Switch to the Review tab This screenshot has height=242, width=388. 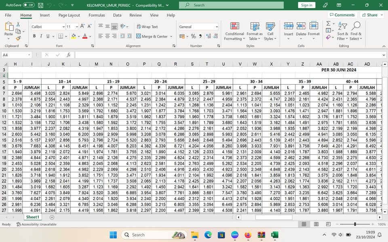coord(136,15)
